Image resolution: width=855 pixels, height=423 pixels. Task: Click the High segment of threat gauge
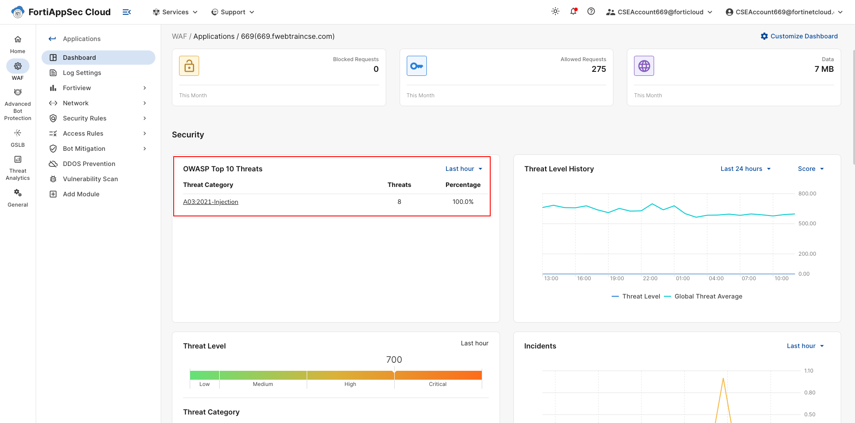pos(350,375)
